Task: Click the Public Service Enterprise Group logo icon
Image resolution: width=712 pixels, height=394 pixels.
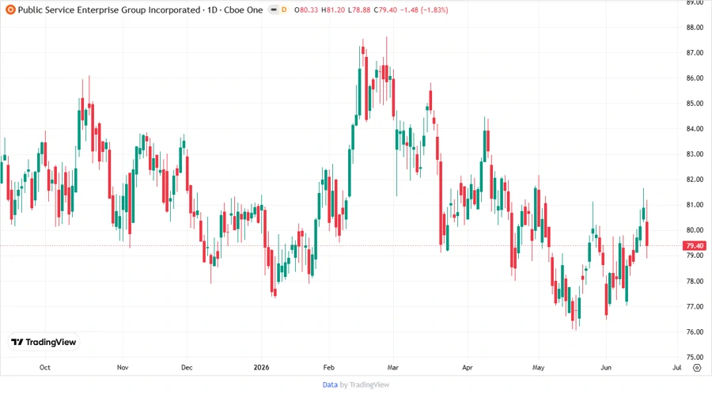Action: (x=10, y=9)
